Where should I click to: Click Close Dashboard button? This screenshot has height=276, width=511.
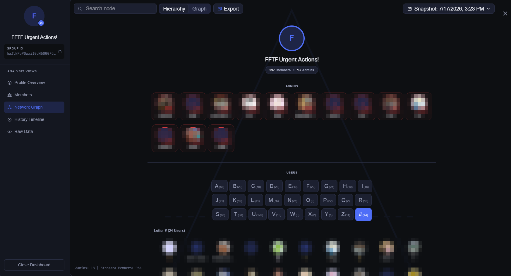click(x=34, y=265)
